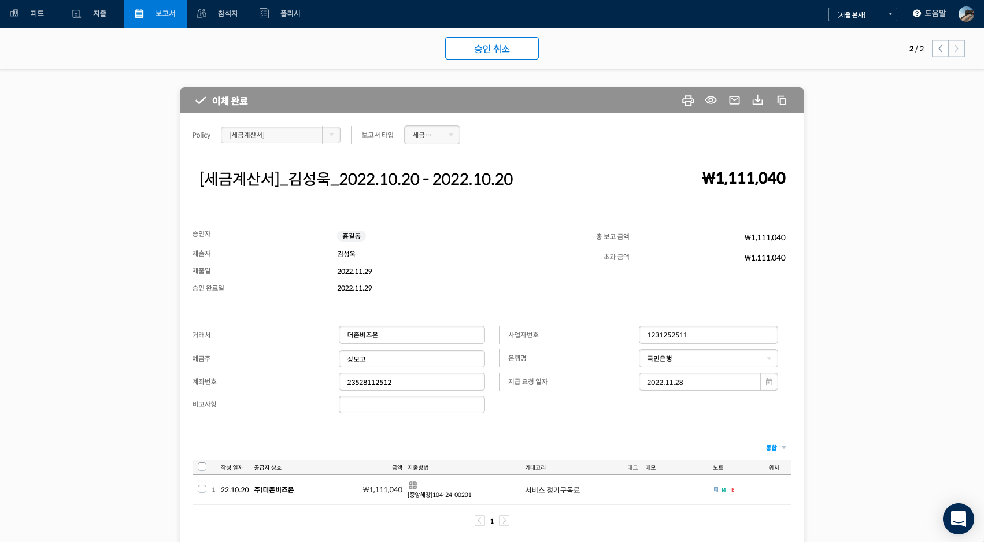Edit the 예금주 field 장보고
984x542 pixels.
[412, 359]
